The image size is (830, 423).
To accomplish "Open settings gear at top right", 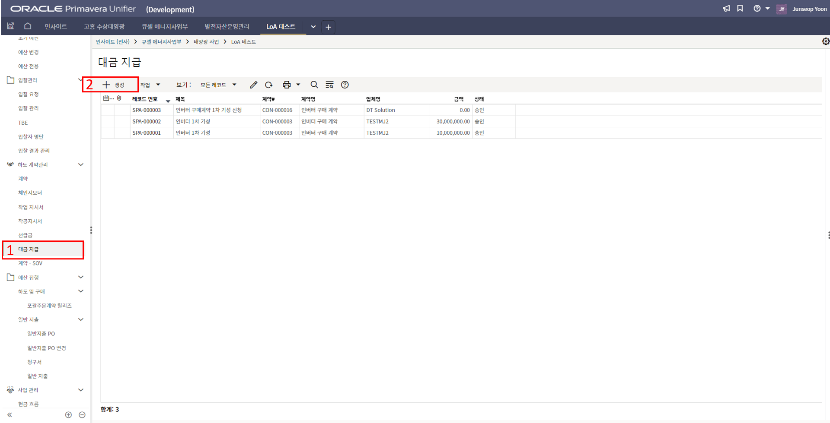I will pos(825,41).
